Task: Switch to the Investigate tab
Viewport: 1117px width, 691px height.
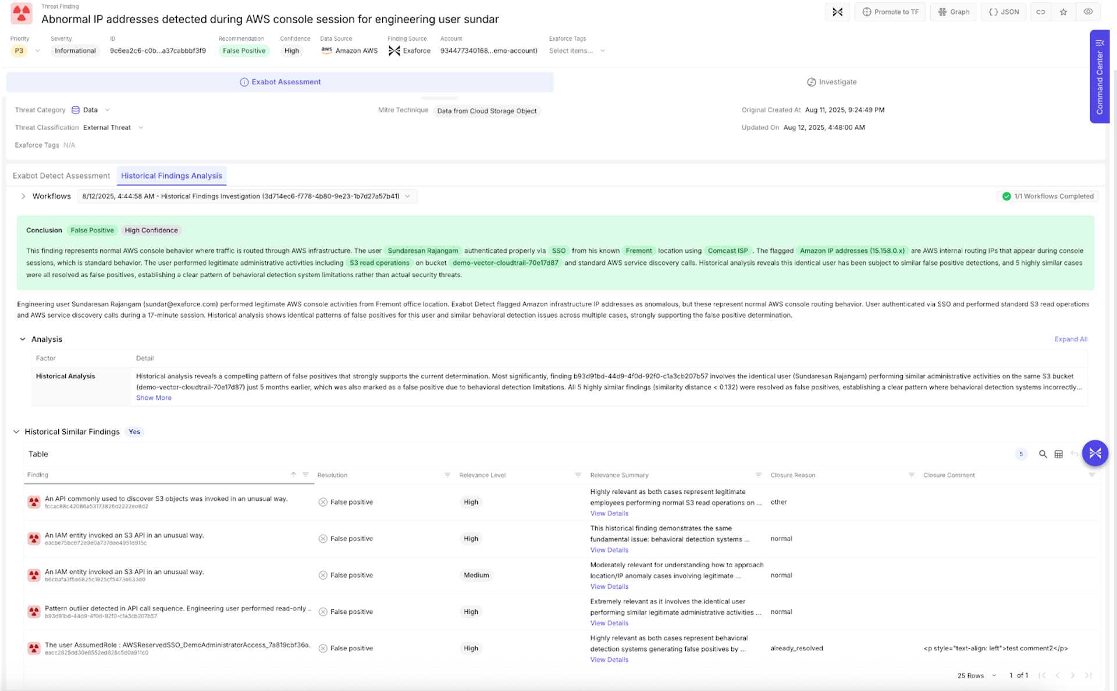Action: tap(831, 82)
